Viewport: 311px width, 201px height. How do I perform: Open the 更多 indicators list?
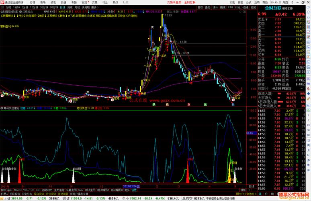point(127,190)
